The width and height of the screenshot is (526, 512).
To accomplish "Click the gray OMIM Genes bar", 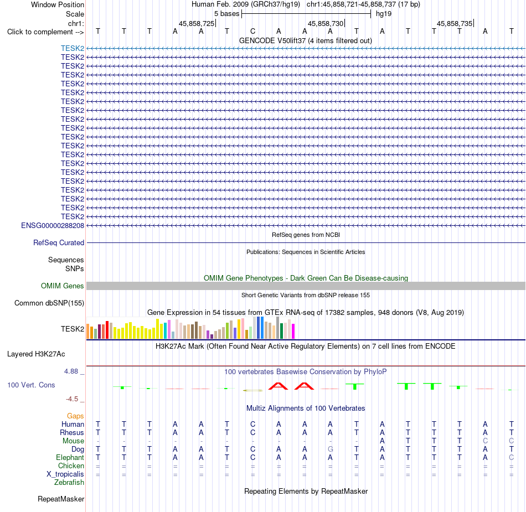I will tap(306, 286).
